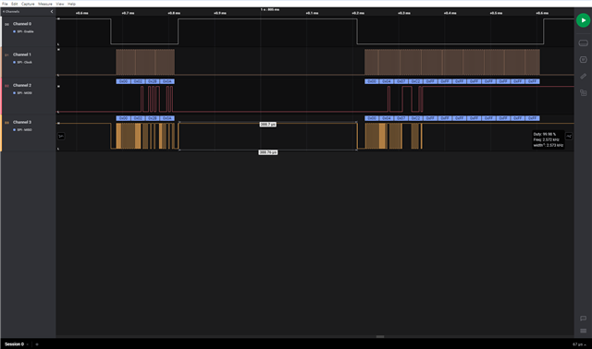Click the horizontal scrollbar handle below waveforms
Image resolution: width=592 pixels, height=349 pixels.
(380, 337)
